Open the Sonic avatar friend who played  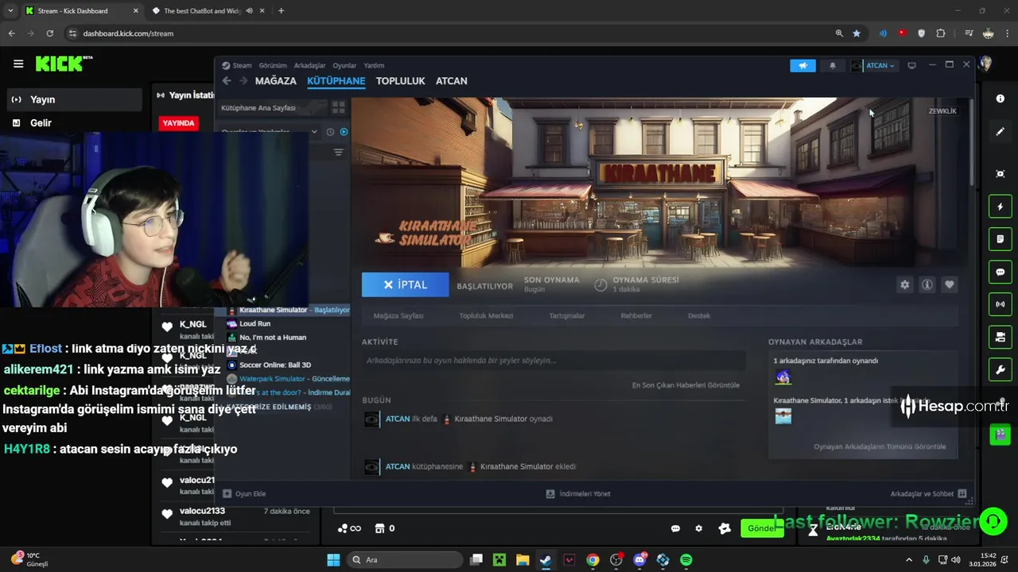tap(783, 377)
